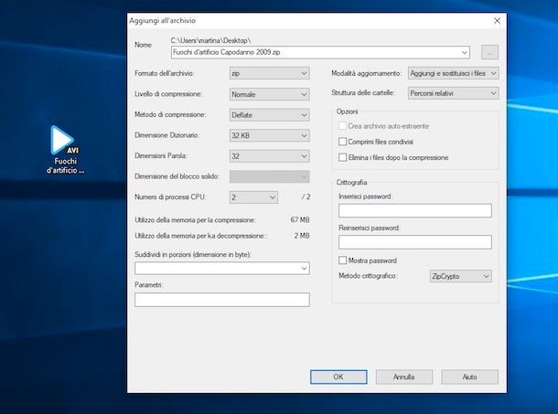Click the "/ 2" CPU count text
Screen dimensions: 558x414
tap(306, 196)
